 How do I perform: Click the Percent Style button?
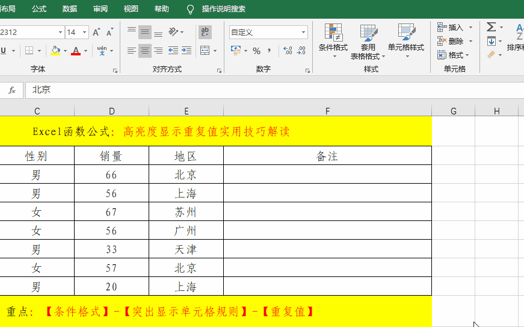pyautogui.click(x=256, y=51)
